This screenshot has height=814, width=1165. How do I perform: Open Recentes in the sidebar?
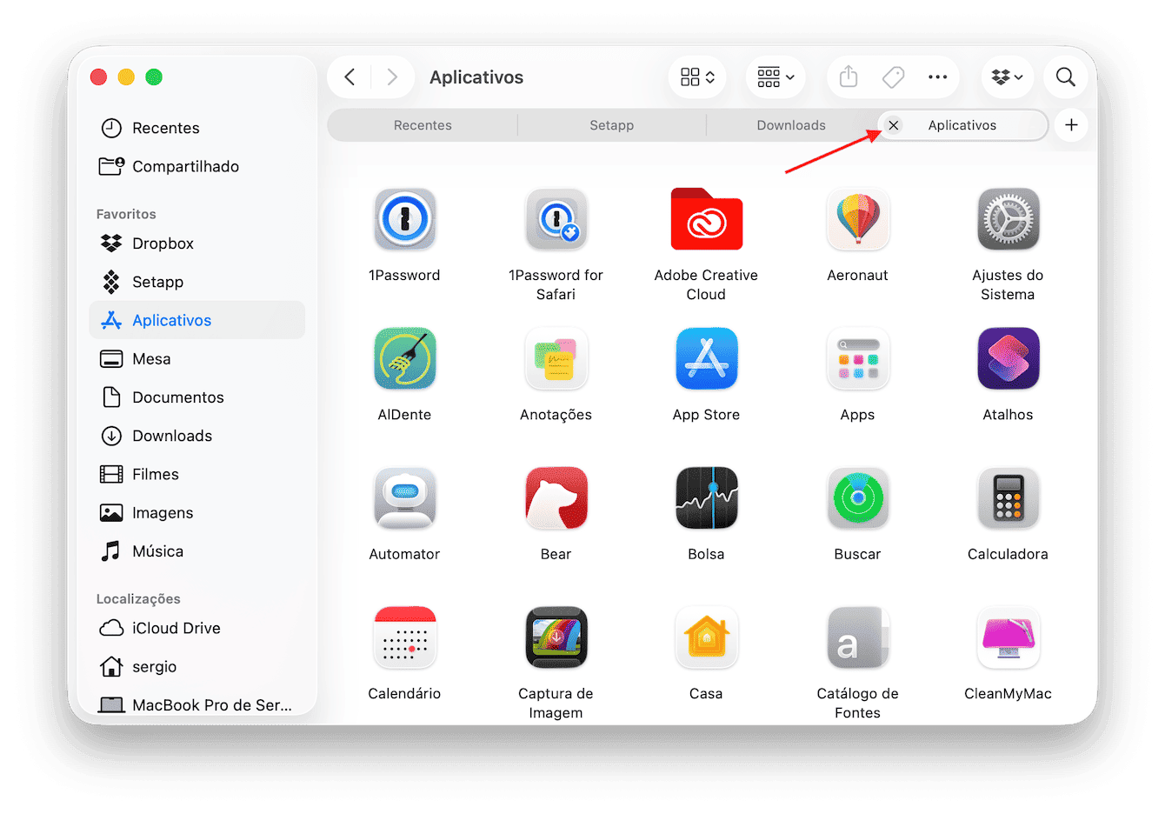point(197,128)
